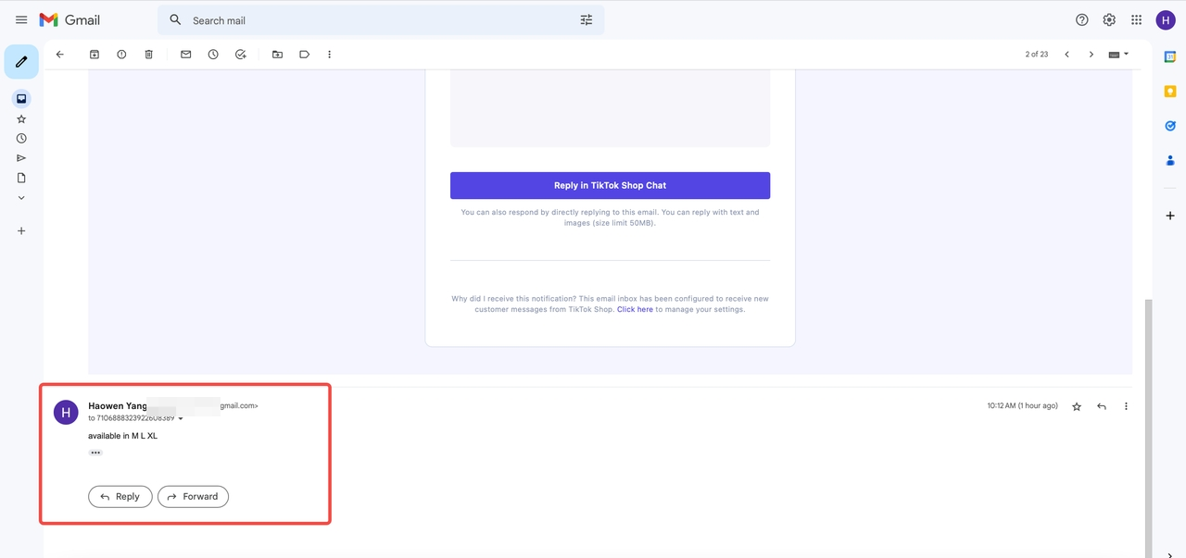Star the message from Haowen Yang
The height and width of the screenshot is (558, 1186).
pos(1077,406)
